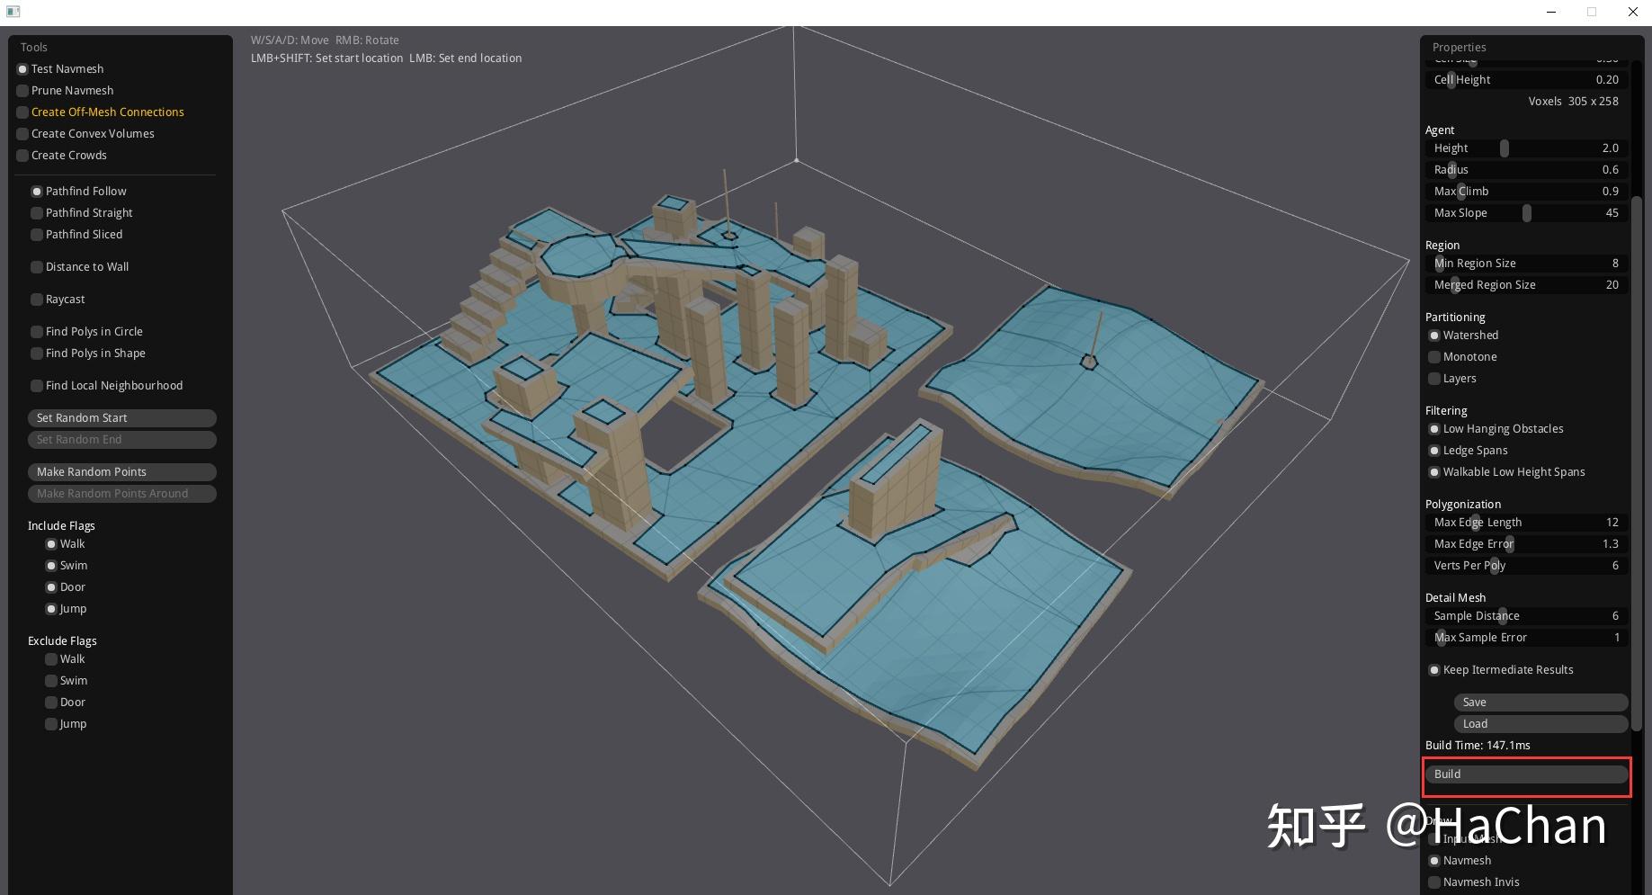Adjust the Merged Region Size slider
Viewport: 1652px width, 895px height.
tap(1526, 285)
